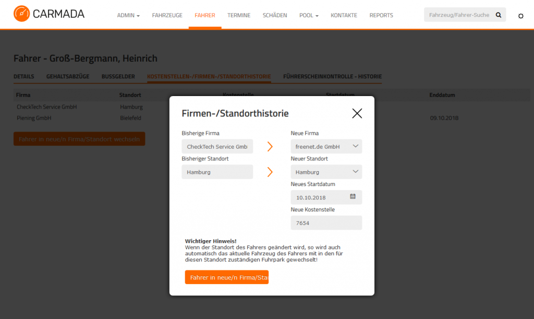Go to the FAHRZEUGE menu
The image size is (534, 319).
[167, 15]
